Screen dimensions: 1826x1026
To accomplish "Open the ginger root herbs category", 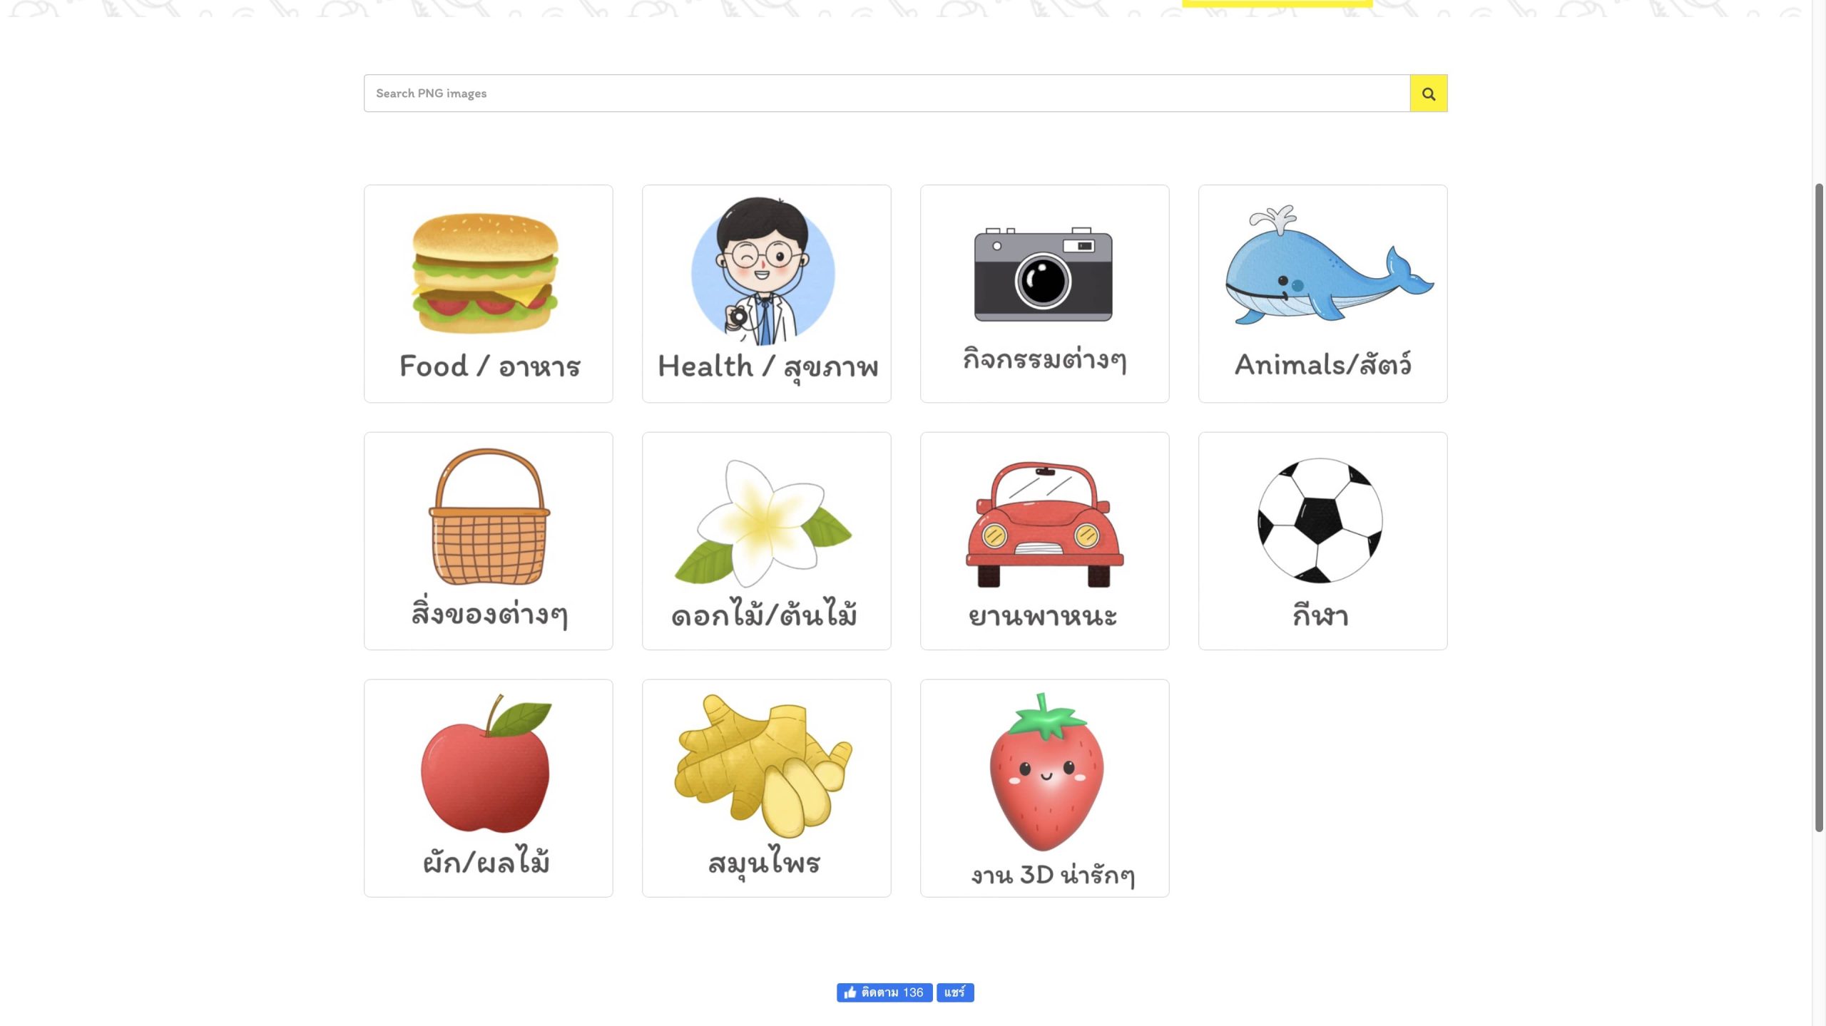I will [763, 766].
